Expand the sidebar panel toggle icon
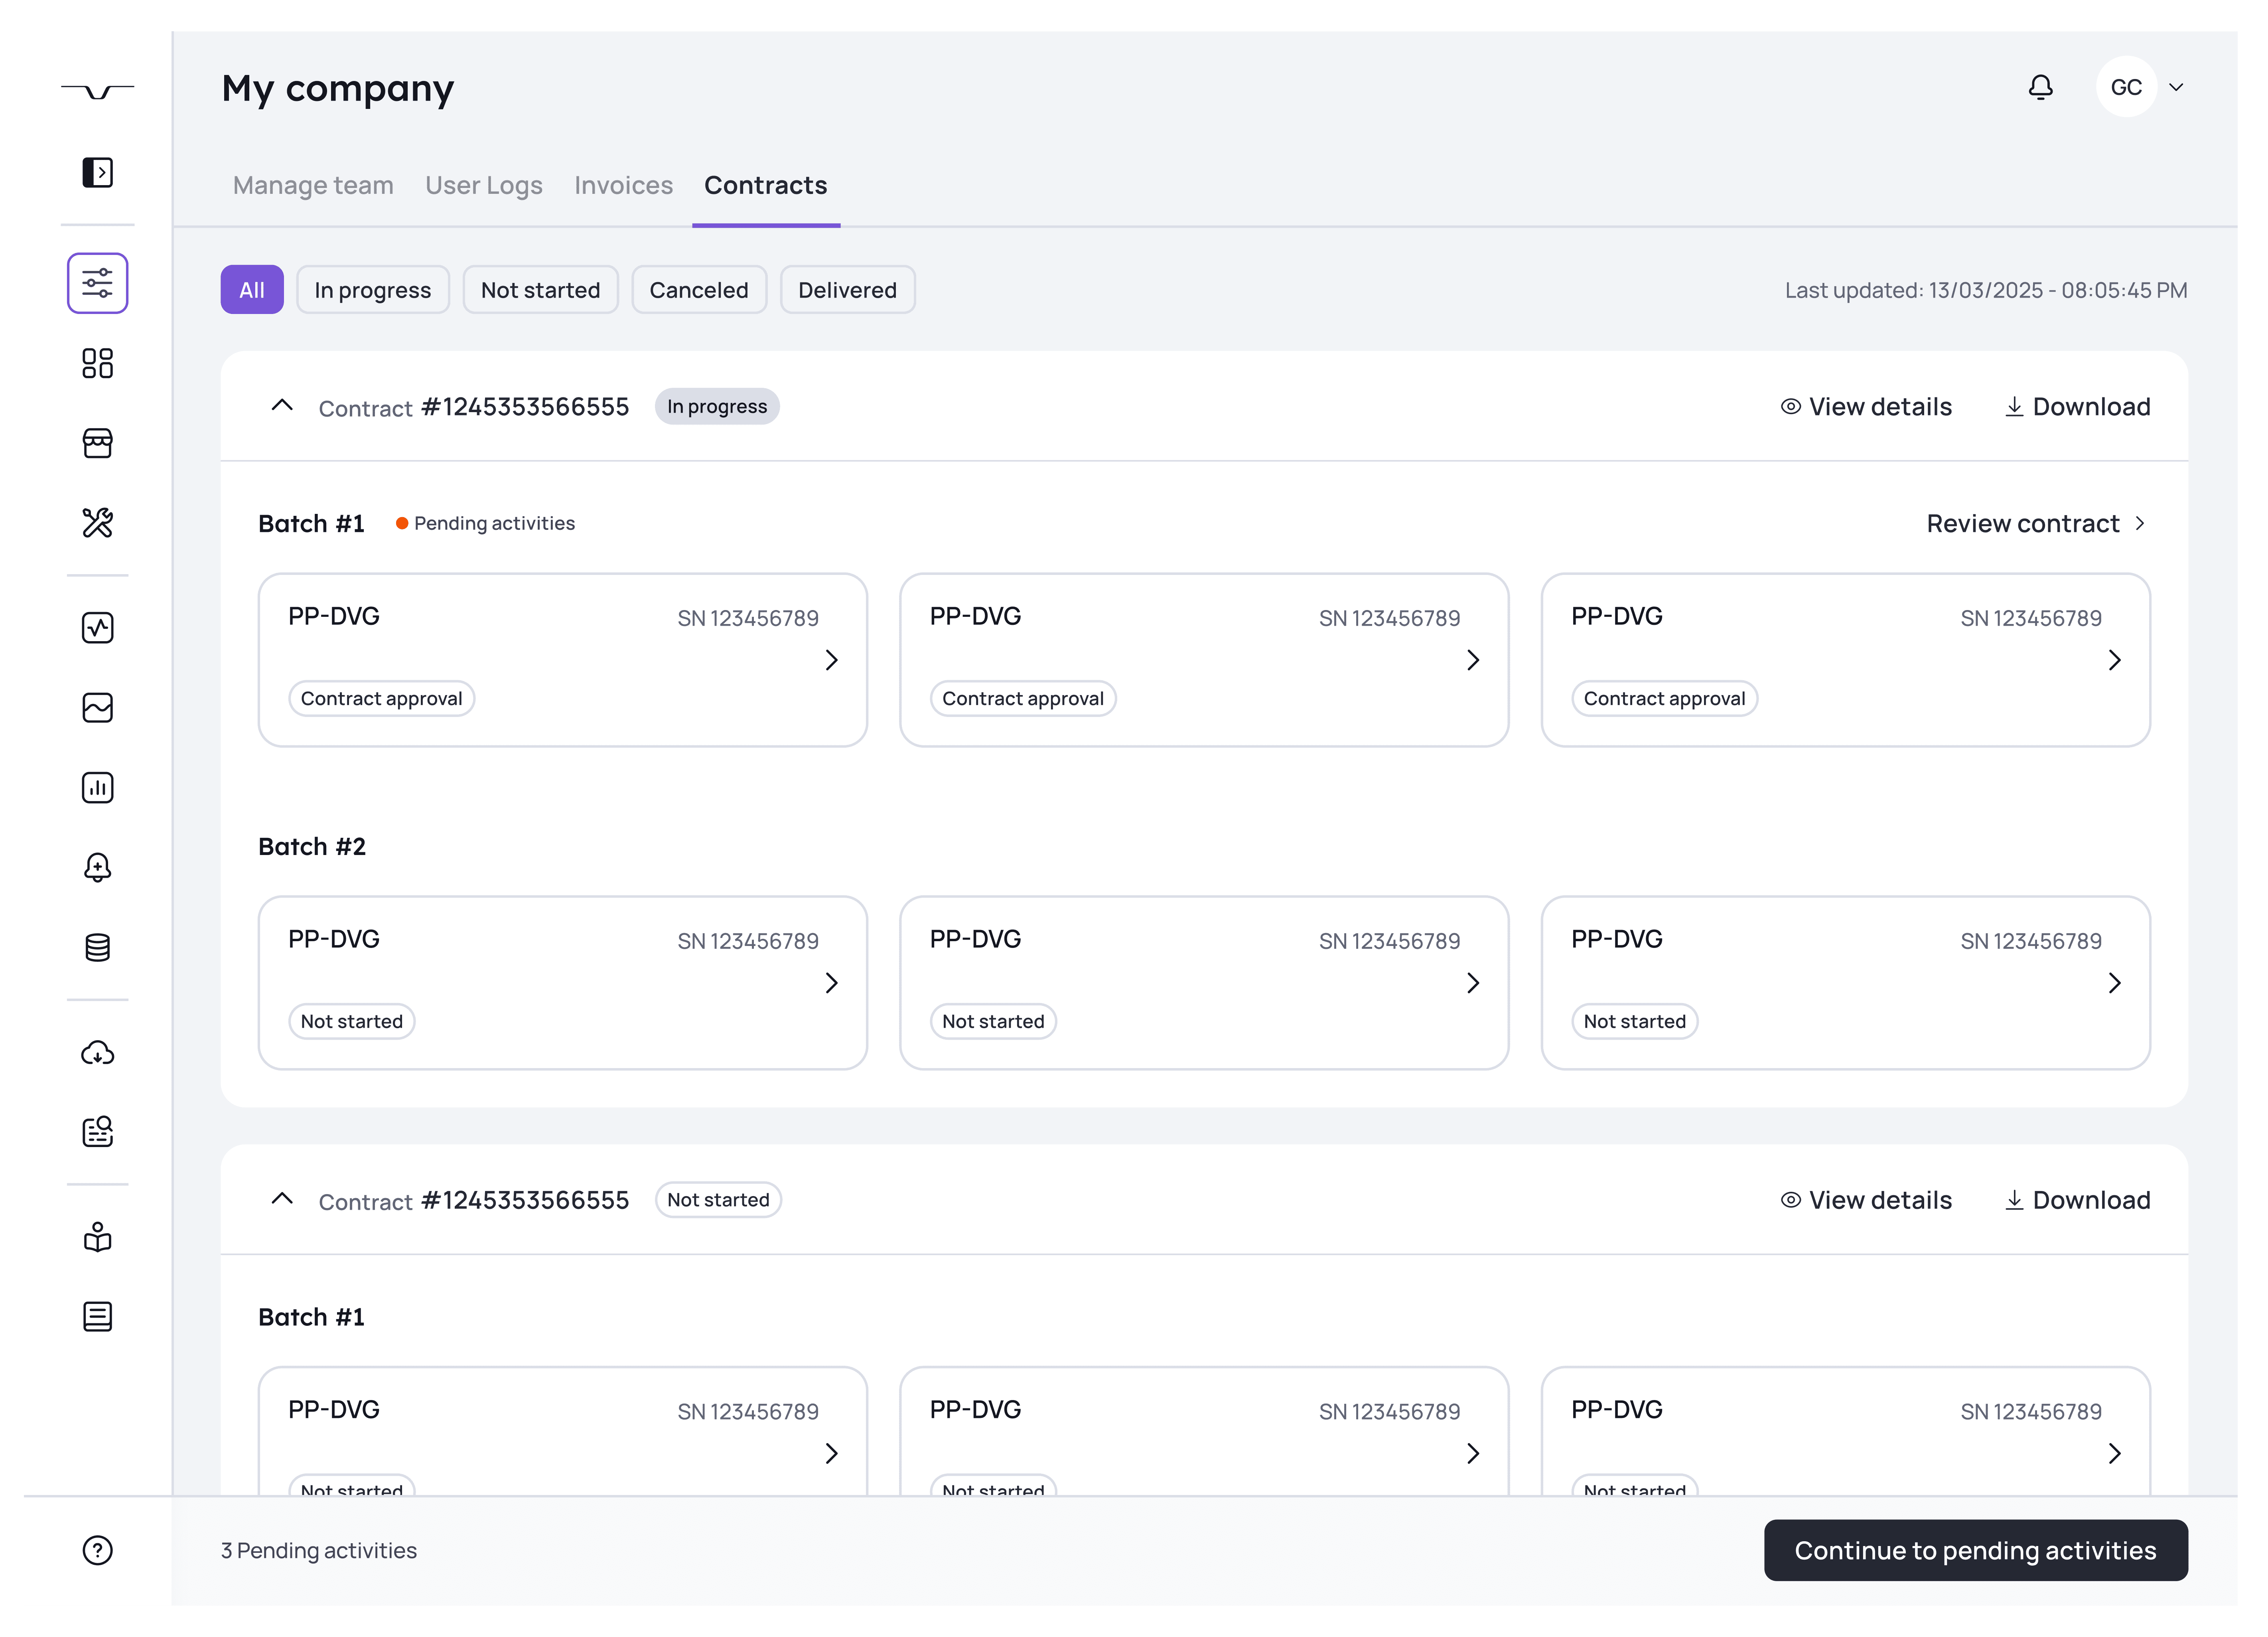2268x1637 pixels. 97,172
